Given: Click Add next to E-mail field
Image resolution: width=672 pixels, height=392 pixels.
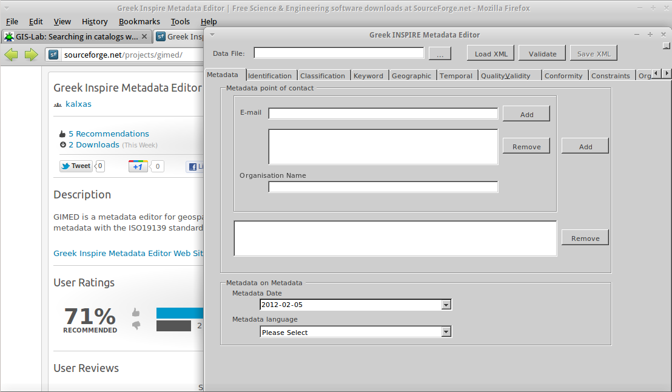Looking at the screenshot, I should click(x=526, y=114).
